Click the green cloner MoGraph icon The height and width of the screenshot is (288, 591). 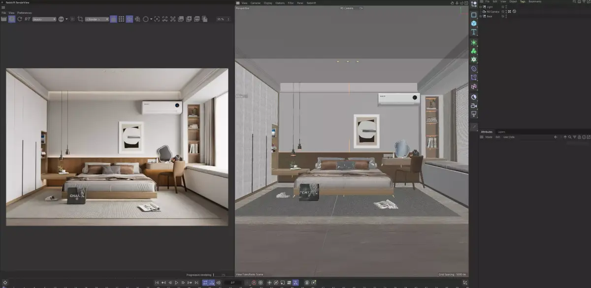(474, 51)
